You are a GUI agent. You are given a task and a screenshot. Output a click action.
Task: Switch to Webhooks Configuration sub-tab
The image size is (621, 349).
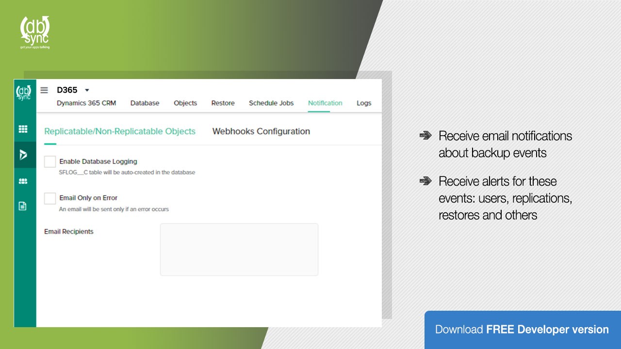click(261, 131)
